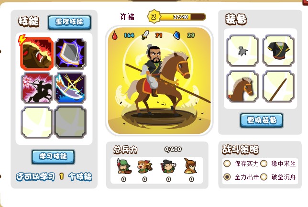Click the empty light skill slot
Viewport: 308px width, 207px height.
tap(37, 122)
